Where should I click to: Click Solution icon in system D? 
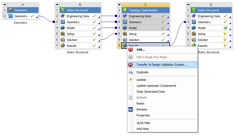pyautogui.click(x=194, y=40)
